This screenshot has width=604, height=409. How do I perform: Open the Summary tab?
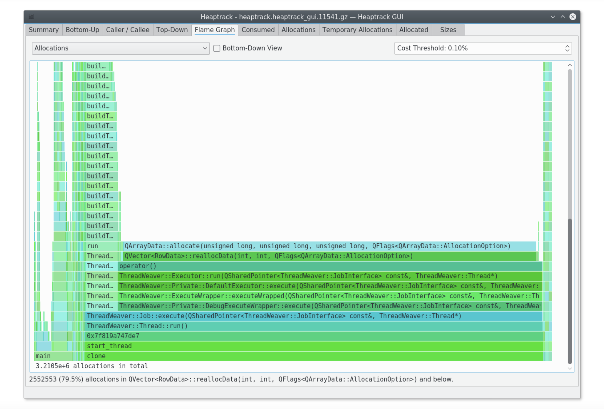pyautogui.click(x=44, y=30)
